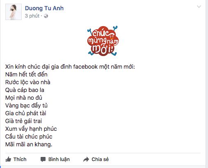Click the text Vàng bạc đầy tủ
This screenshot has height=168, width=208.
pos(26,105)
